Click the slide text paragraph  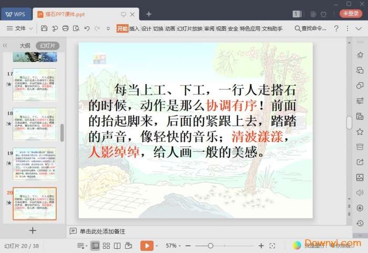pos(192,121)
